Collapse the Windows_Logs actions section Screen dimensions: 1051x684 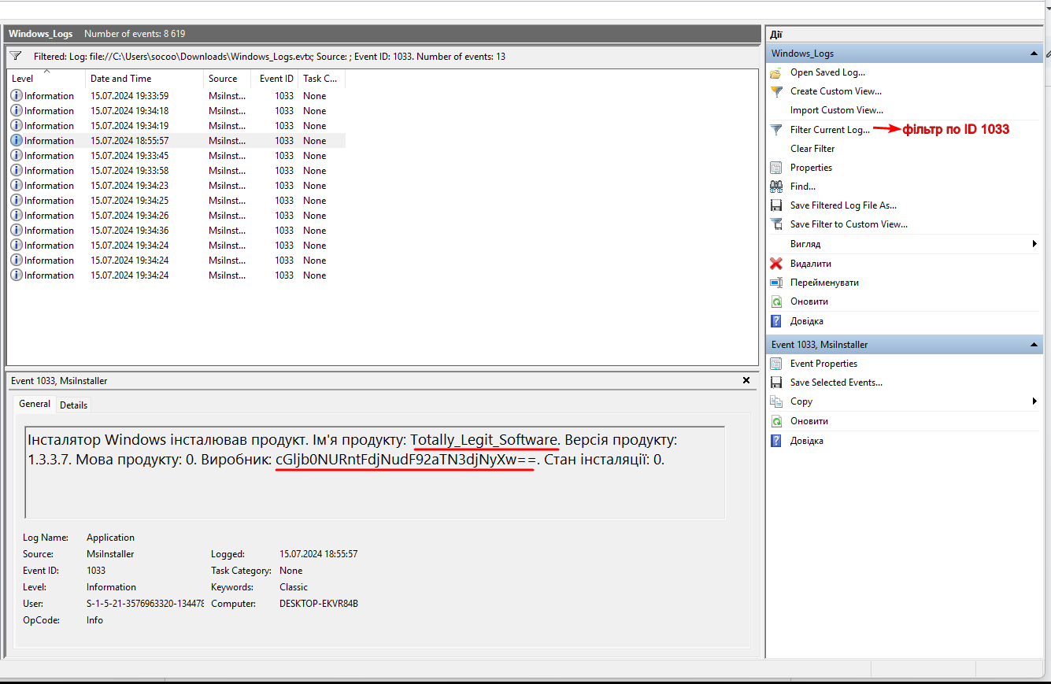tap(1034, 54)
